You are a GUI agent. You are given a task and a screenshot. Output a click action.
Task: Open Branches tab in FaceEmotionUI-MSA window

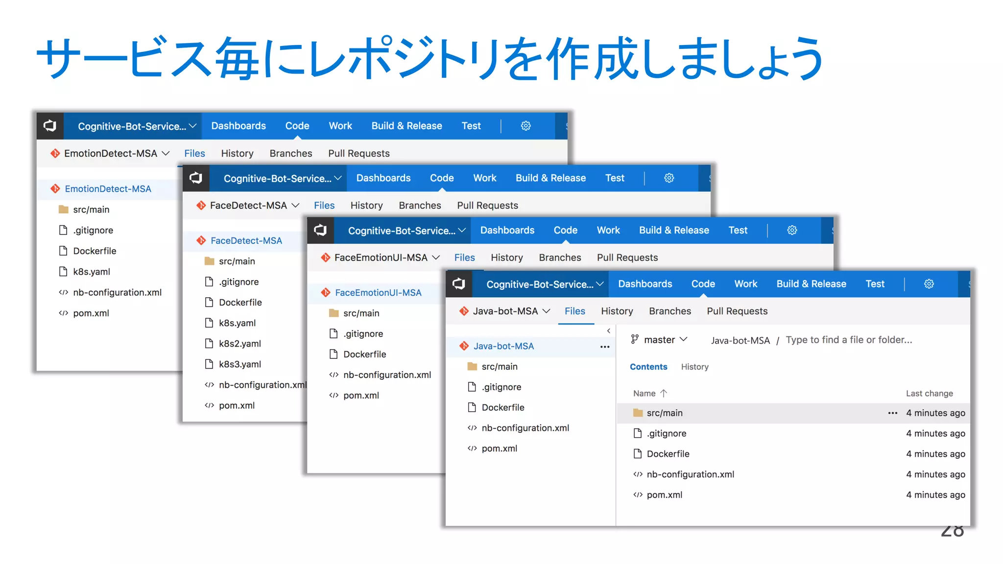coord(560,258)
